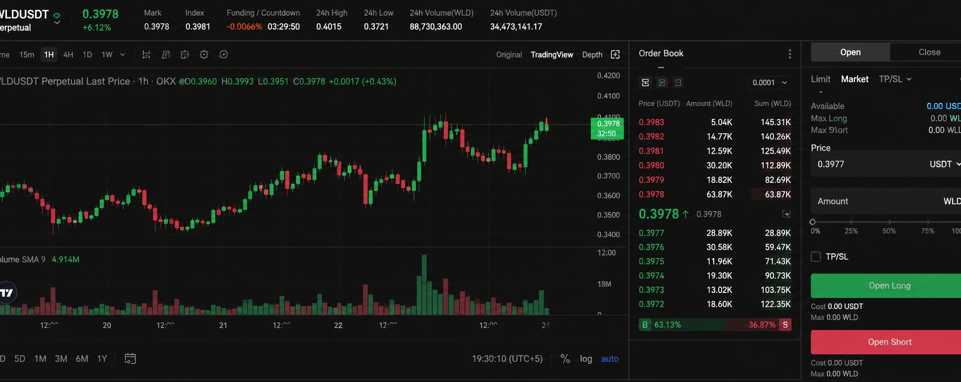The height and width of the screenshot is (382, 961).
Task: Open the chart layout icon
Action: pyautogui.click(x=184, y=55)
